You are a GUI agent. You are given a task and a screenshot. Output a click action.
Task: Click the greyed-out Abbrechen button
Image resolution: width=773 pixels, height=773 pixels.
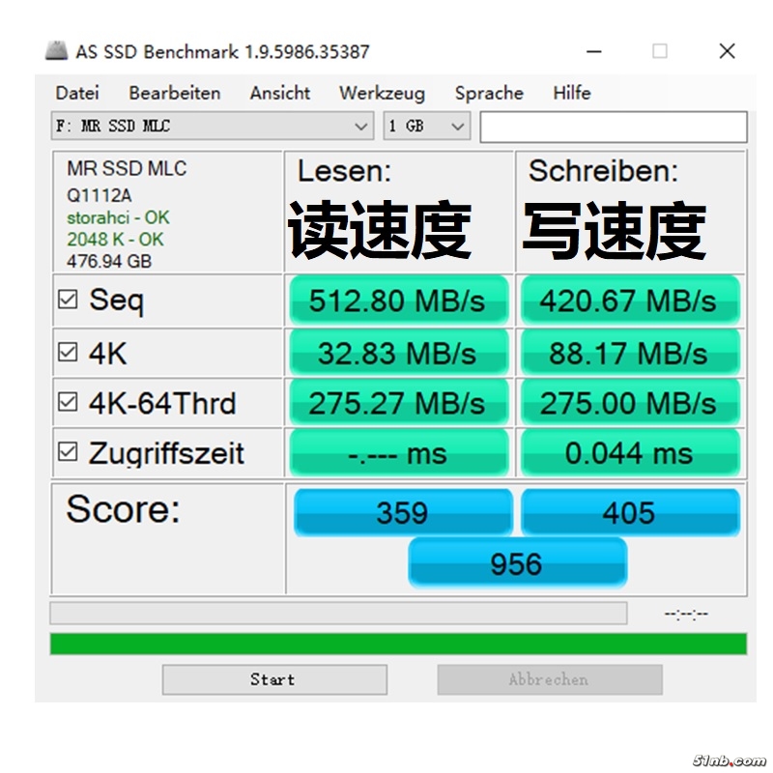(x=550, y=679)
